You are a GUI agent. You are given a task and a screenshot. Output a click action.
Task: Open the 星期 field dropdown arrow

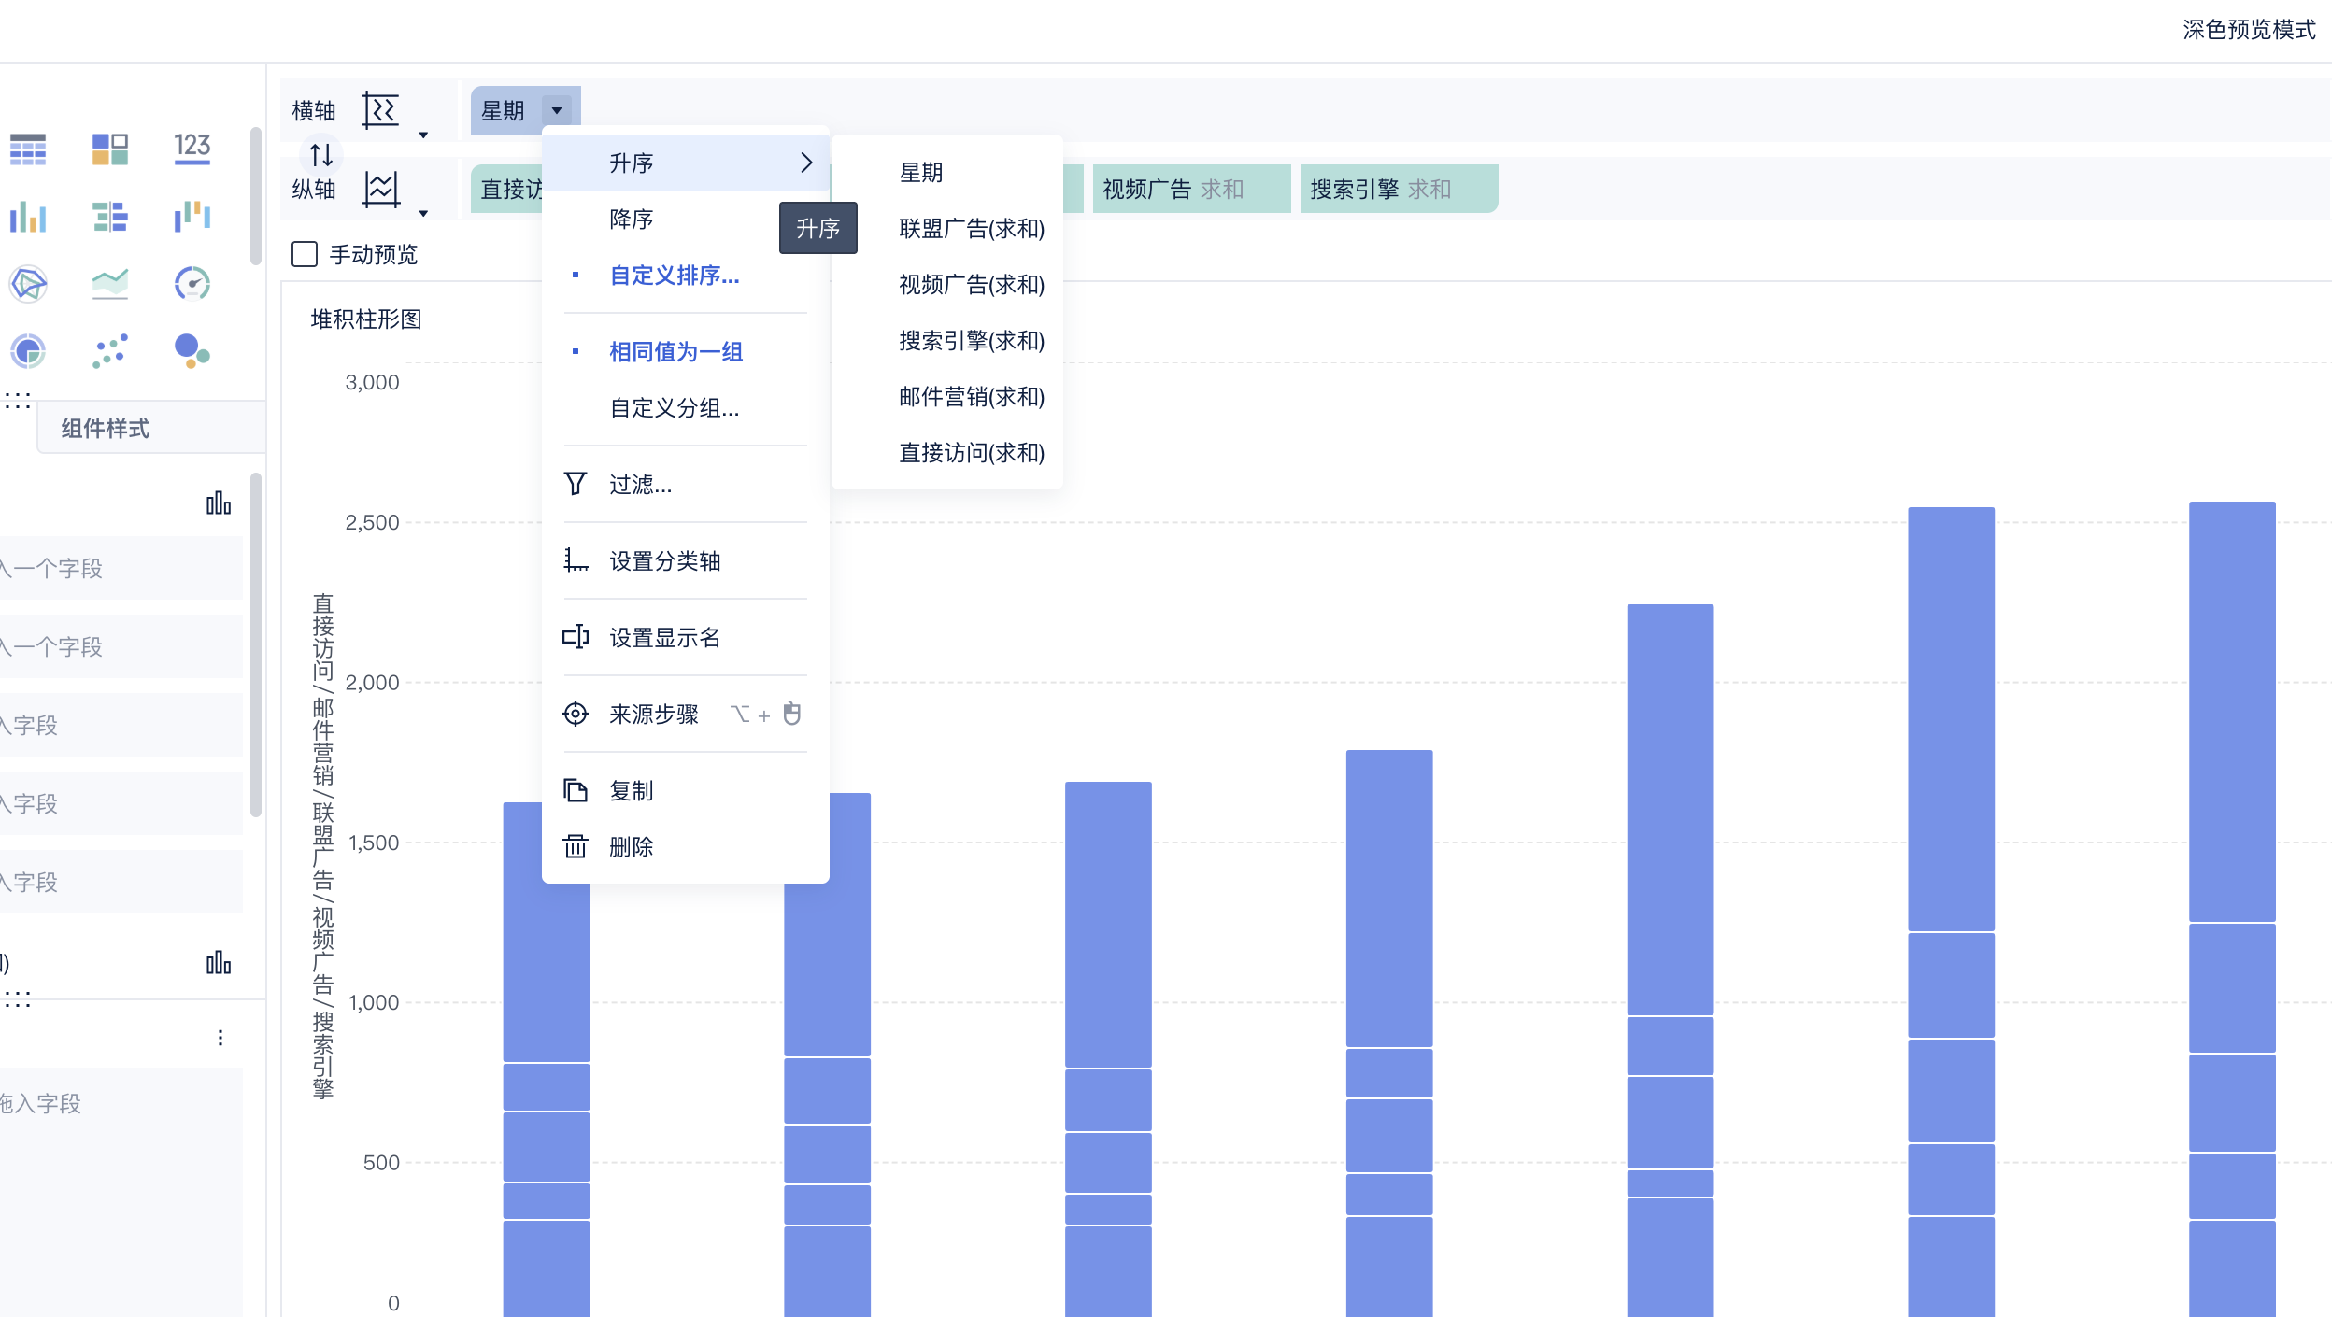(557, 111)
